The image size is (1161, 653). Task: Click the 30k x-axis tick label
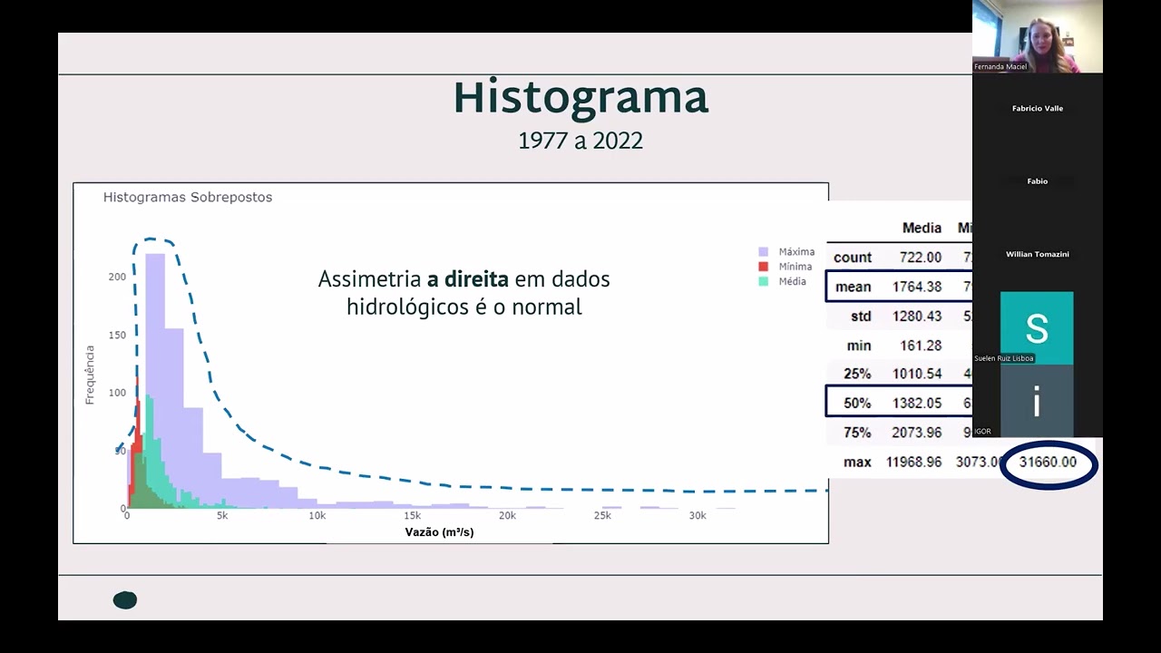tap(698, 515)
